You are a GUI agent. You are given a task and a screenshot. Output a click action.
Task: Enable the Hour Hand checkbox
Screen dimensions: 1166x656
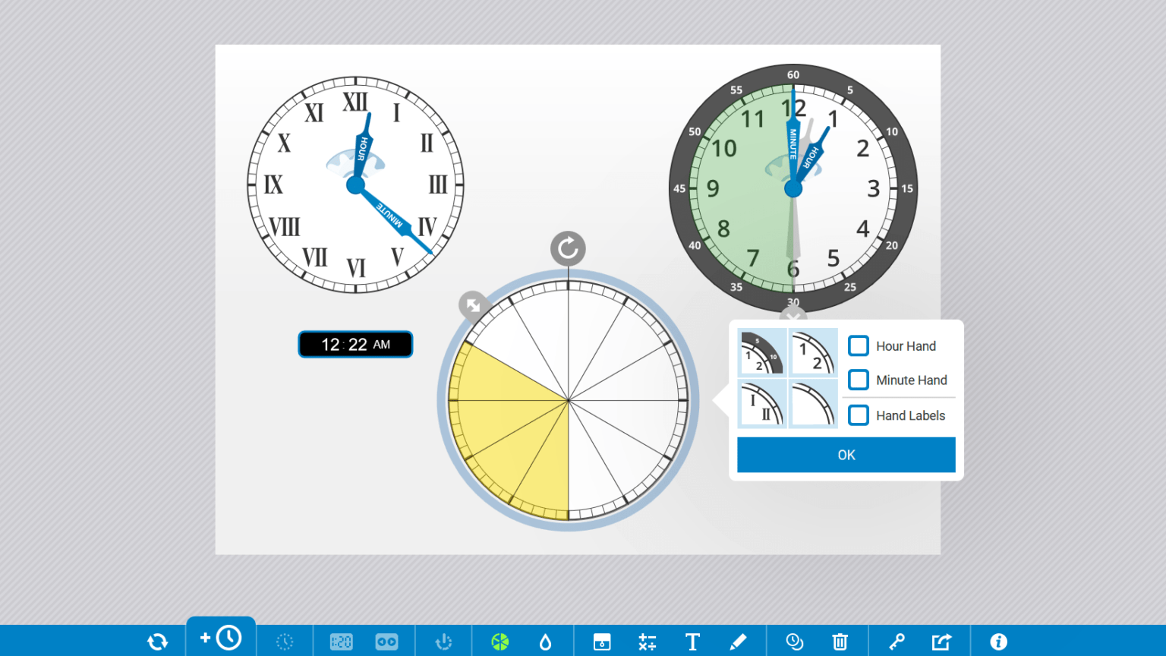point(858,345)
